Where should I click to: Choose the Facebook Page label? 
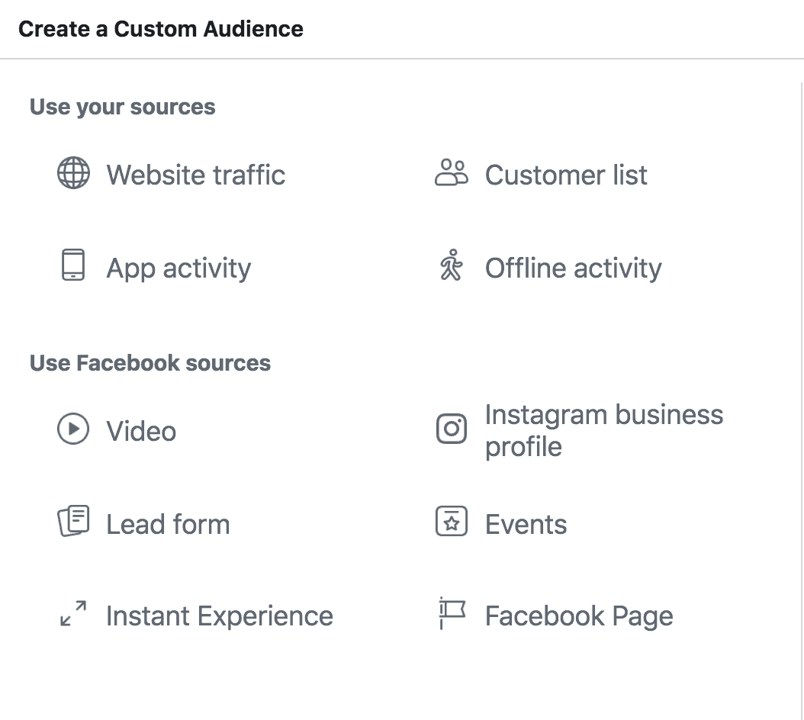tap(579, 616)
